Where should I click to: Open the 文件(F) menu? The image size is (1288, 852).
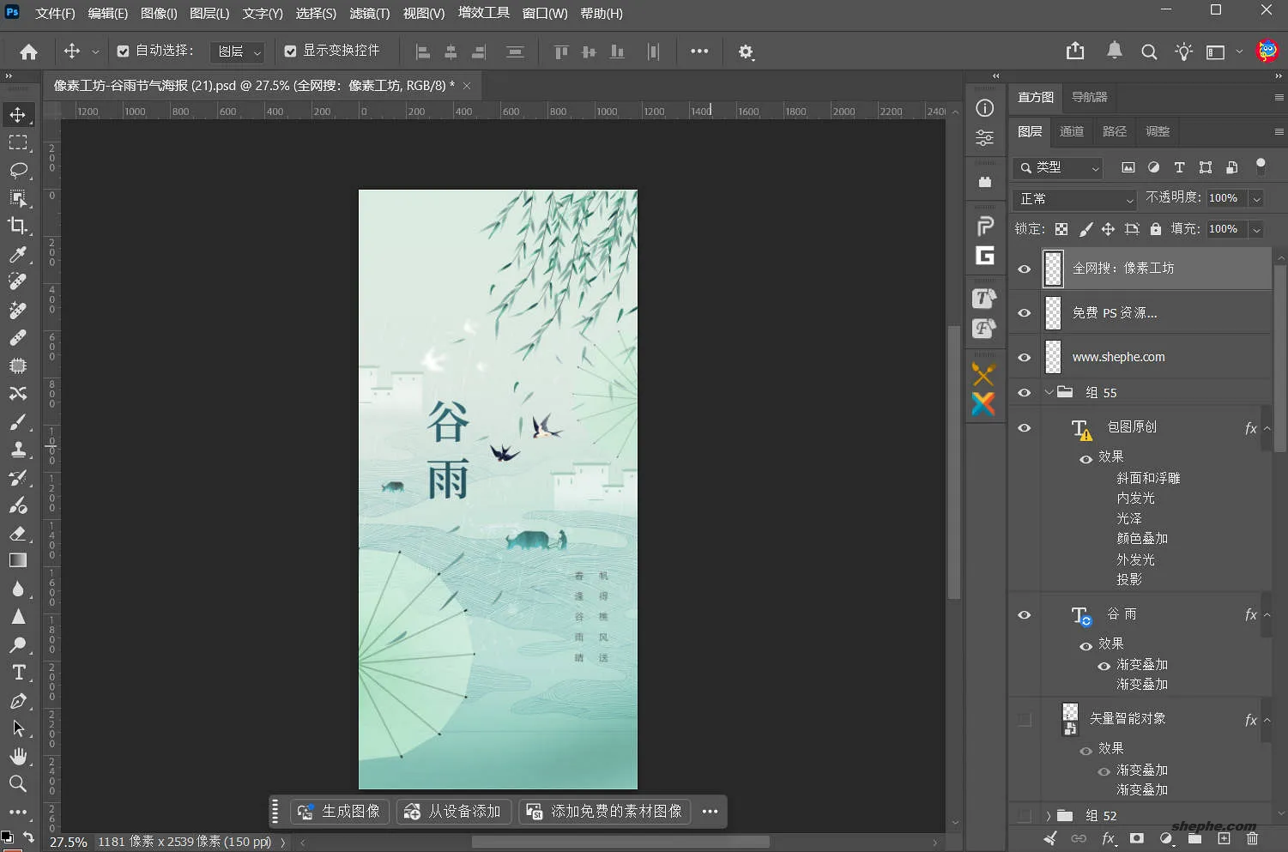55,14
